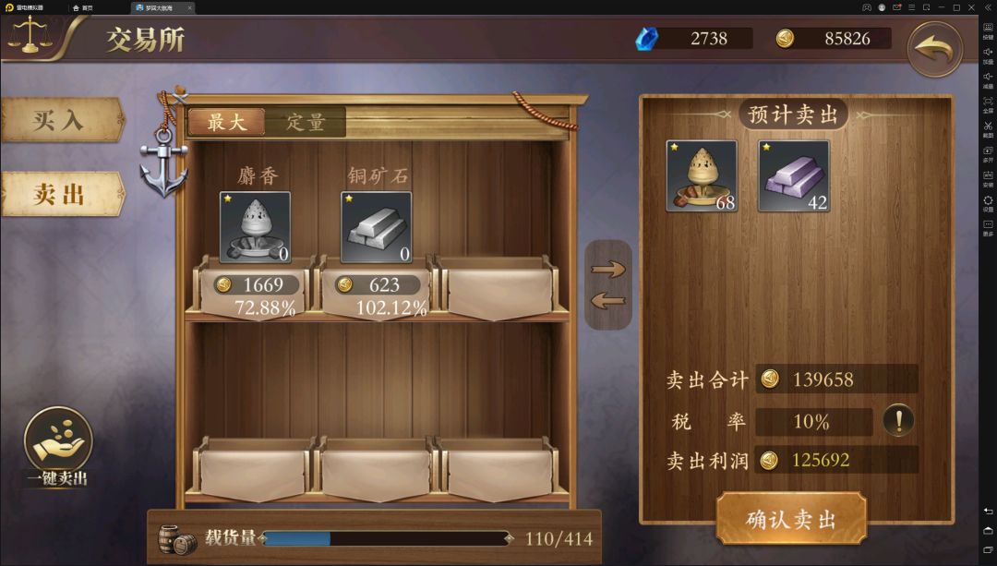
Task: Open the 首页 home tab in emulator
Action: pos(83,7)
